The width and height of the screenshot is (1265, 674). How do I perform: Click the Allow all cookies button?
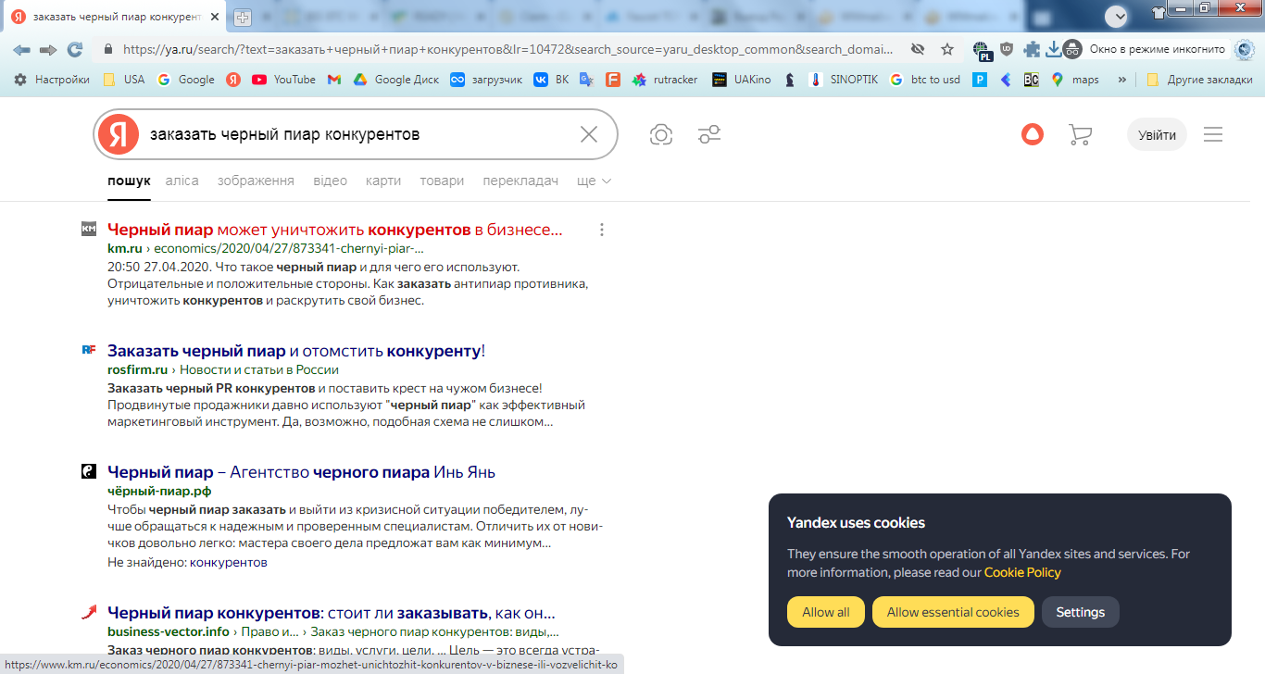[x=826, y=612]
